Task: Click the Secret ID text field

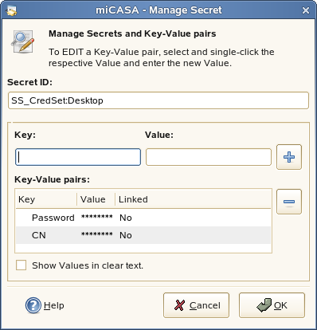Action: point(158,100)
